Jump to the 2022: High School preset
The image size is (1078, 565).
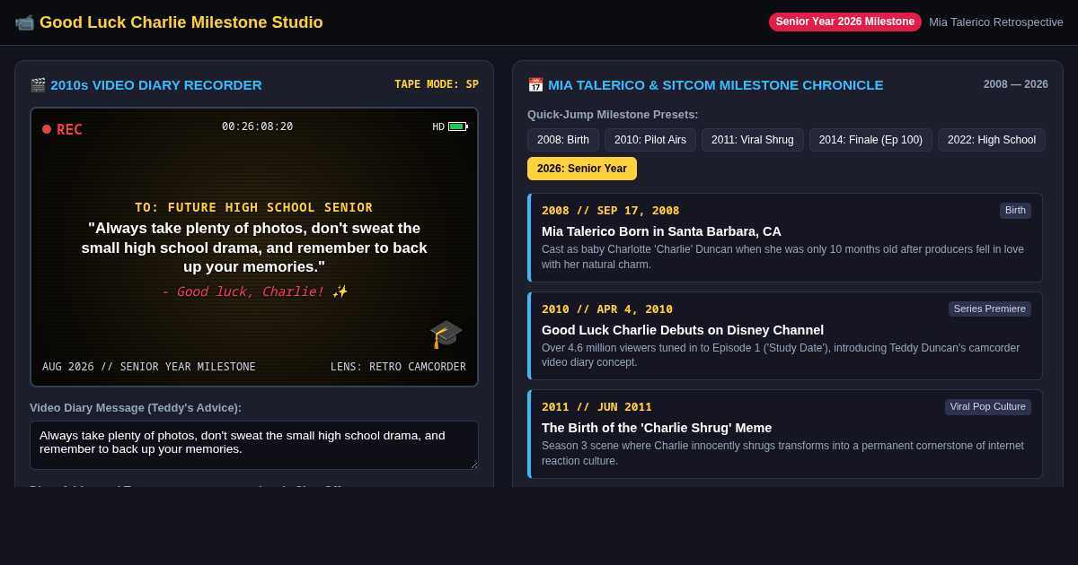coord(992,140)
